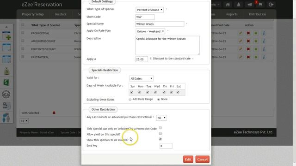
Task: Log out using the exit arrow icon
Action: coord(271,5)
